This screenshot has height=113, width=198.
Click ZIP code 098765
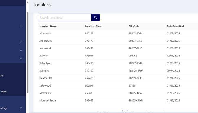tap(133, 56)
